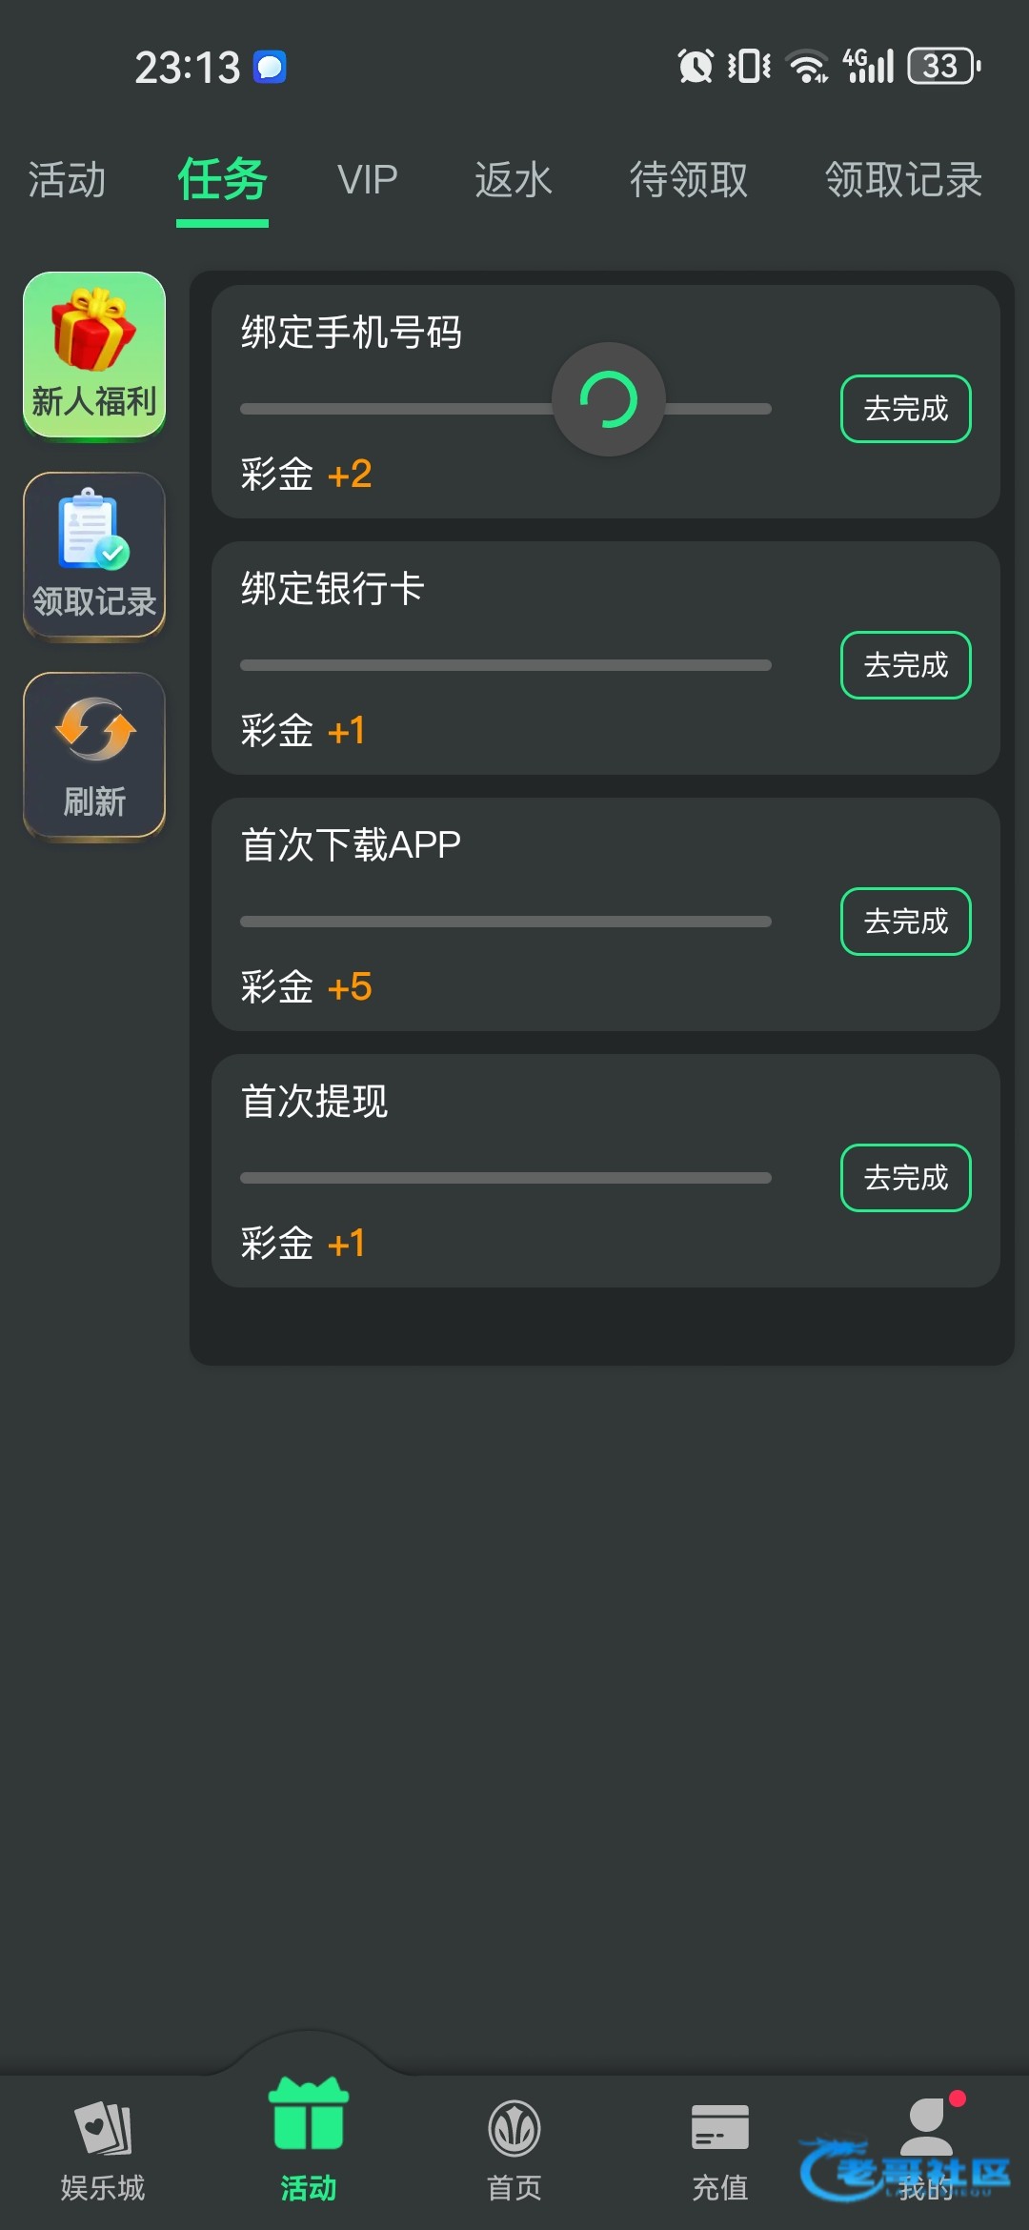Switch to the 返水 tab
The width and height of the screenshot is (1029, 2230).
(x=514, y=180)
